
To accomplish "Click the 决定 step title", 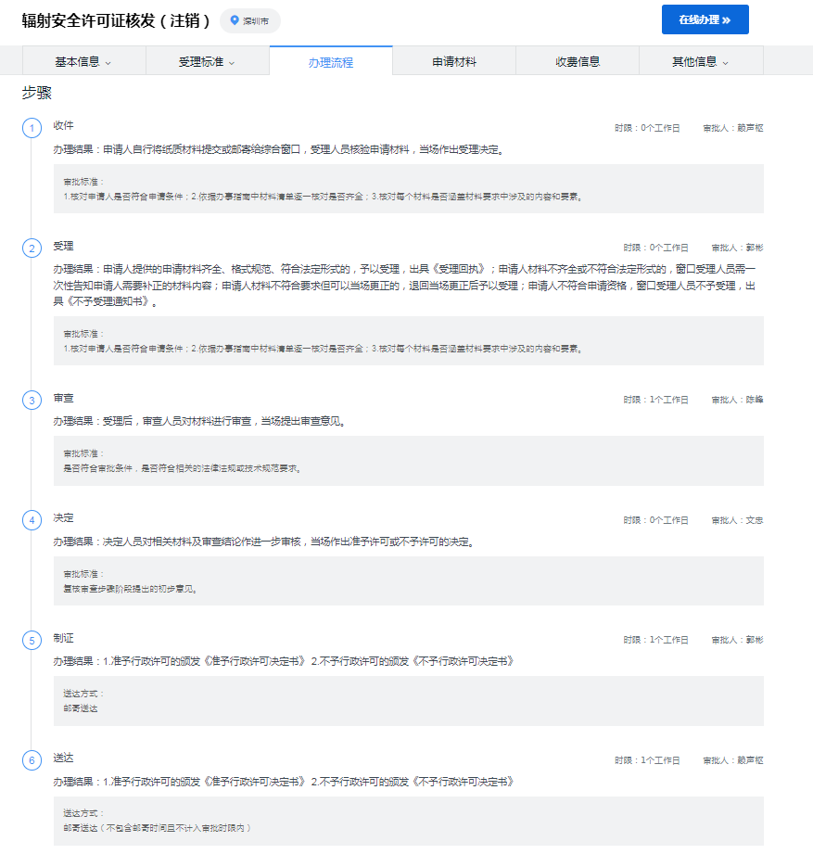I will (x=63, y=517).
